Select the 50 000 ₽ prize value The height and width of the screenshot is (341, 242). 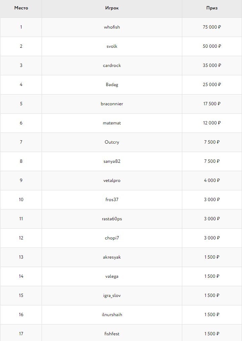pyautogui.click(x=212, y=46)
